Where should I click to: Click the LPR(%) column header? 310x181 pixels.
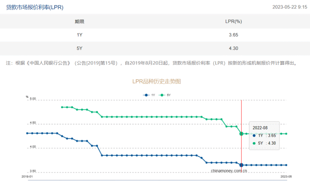coord(233,21)
